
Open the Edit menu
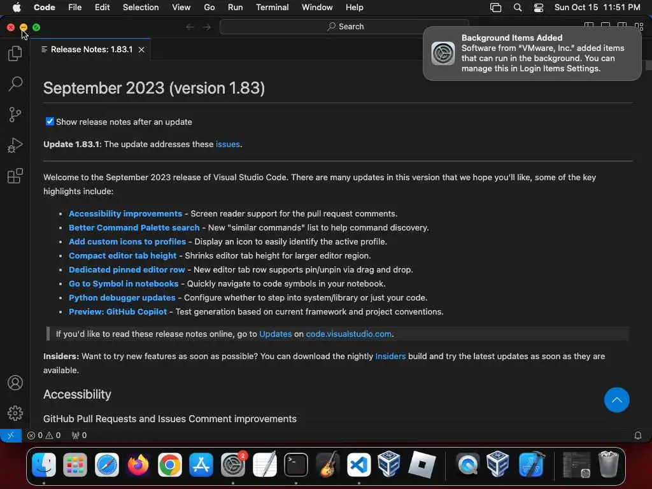pyautogui.click(x=103, y=8)
